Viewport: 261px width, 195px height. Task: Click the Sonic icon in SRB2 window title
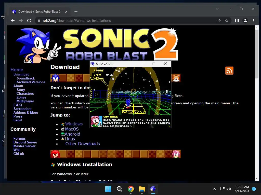coord(93,64)
